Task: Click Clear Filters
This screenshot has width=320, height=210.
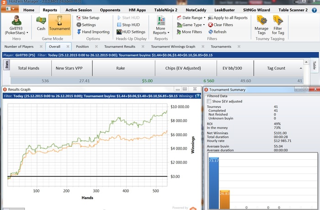Action: 220,25
